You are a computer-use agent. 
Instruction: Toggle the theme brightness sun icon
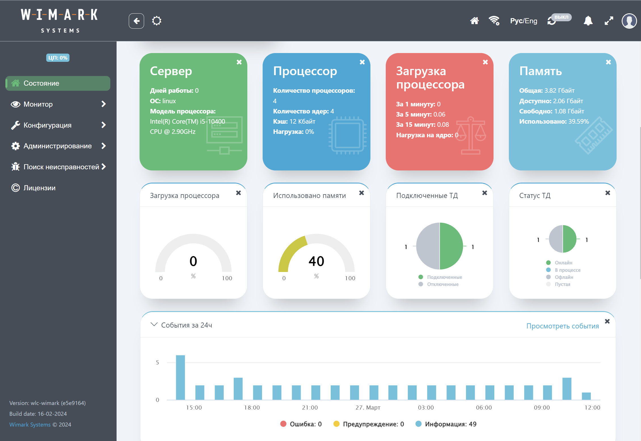157,21
